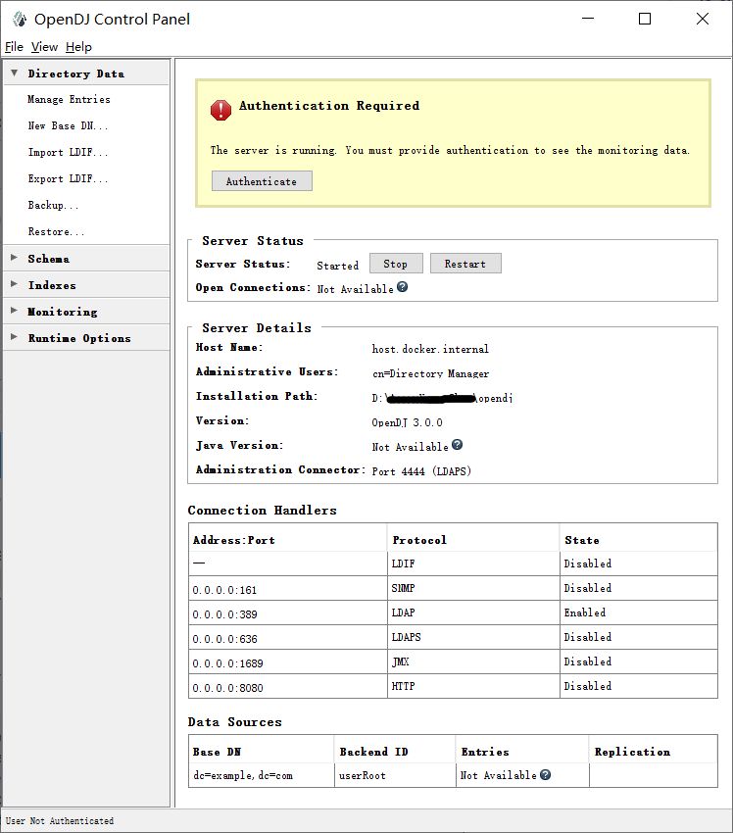This screenshot has width=733, height=833.
Task: Click the Enabled state cell
Action: tap(639, 613)
